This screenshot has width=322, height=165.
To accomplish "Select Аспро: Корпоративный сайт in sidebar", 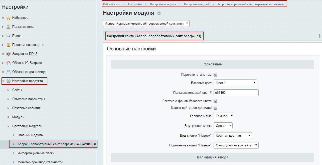I will (x=57, y=144).
